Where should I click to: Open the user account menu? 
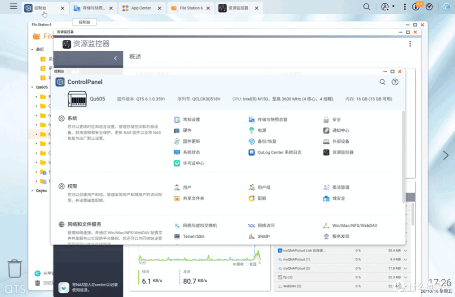pyautogui.click(x=388, y=7)
